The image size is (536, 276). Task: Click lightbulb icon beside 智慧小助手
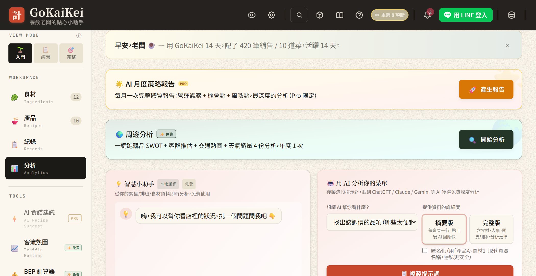tap(119, 184)
